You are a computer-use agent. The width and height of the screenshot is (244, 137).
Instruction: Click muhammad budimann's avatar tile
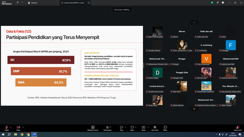(206, 87)
